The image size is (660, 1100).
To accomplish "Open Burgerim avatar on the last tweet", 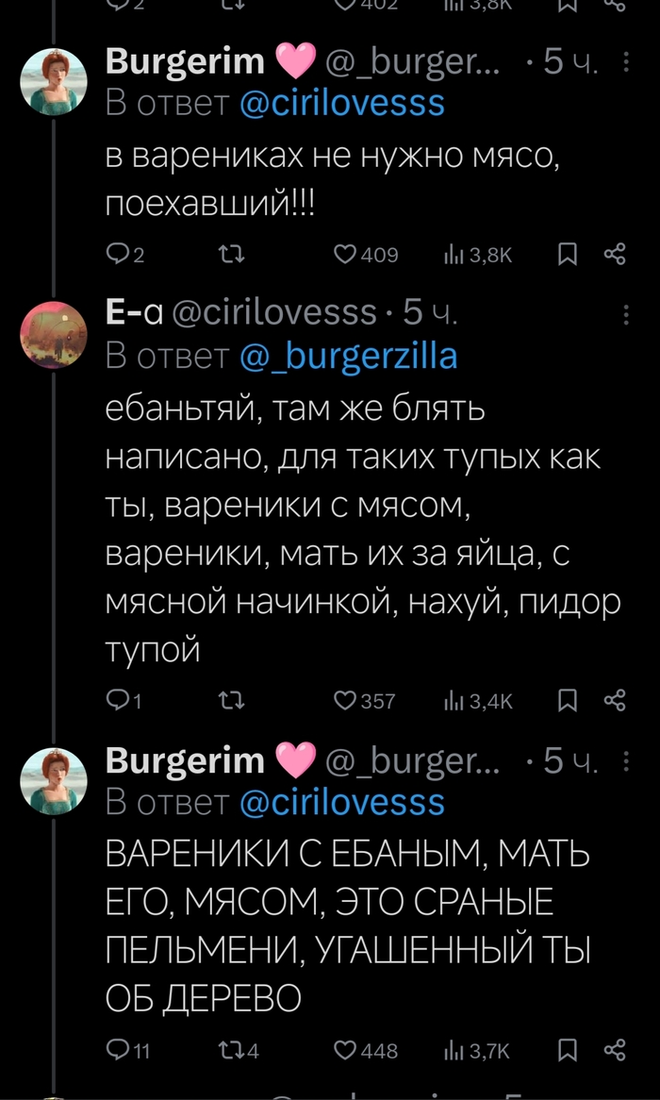I will click(x=55, y=779).
